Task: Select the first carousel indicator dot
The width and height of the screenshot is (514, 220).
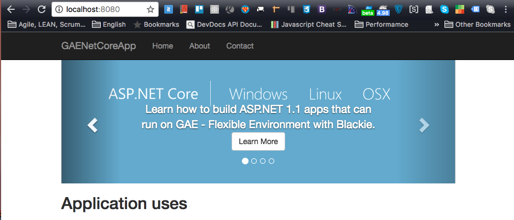Action: pyautogui.click(x=245, y=161)
